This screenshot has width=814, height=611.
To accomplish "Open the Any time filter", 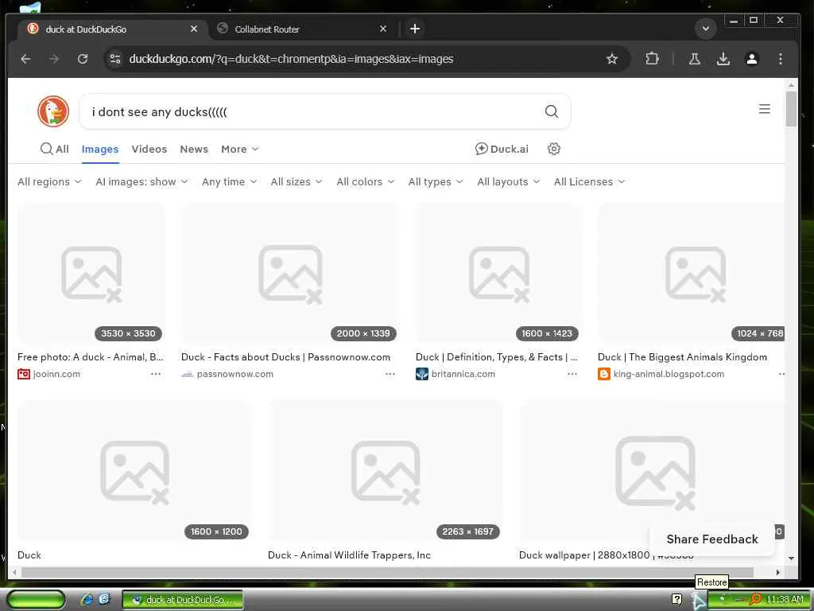I will point(230,182).
